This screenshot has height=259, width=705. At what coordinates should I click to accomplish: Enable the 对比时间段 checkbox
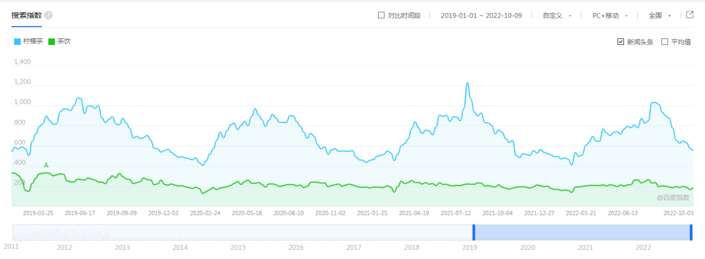point(381,15)
